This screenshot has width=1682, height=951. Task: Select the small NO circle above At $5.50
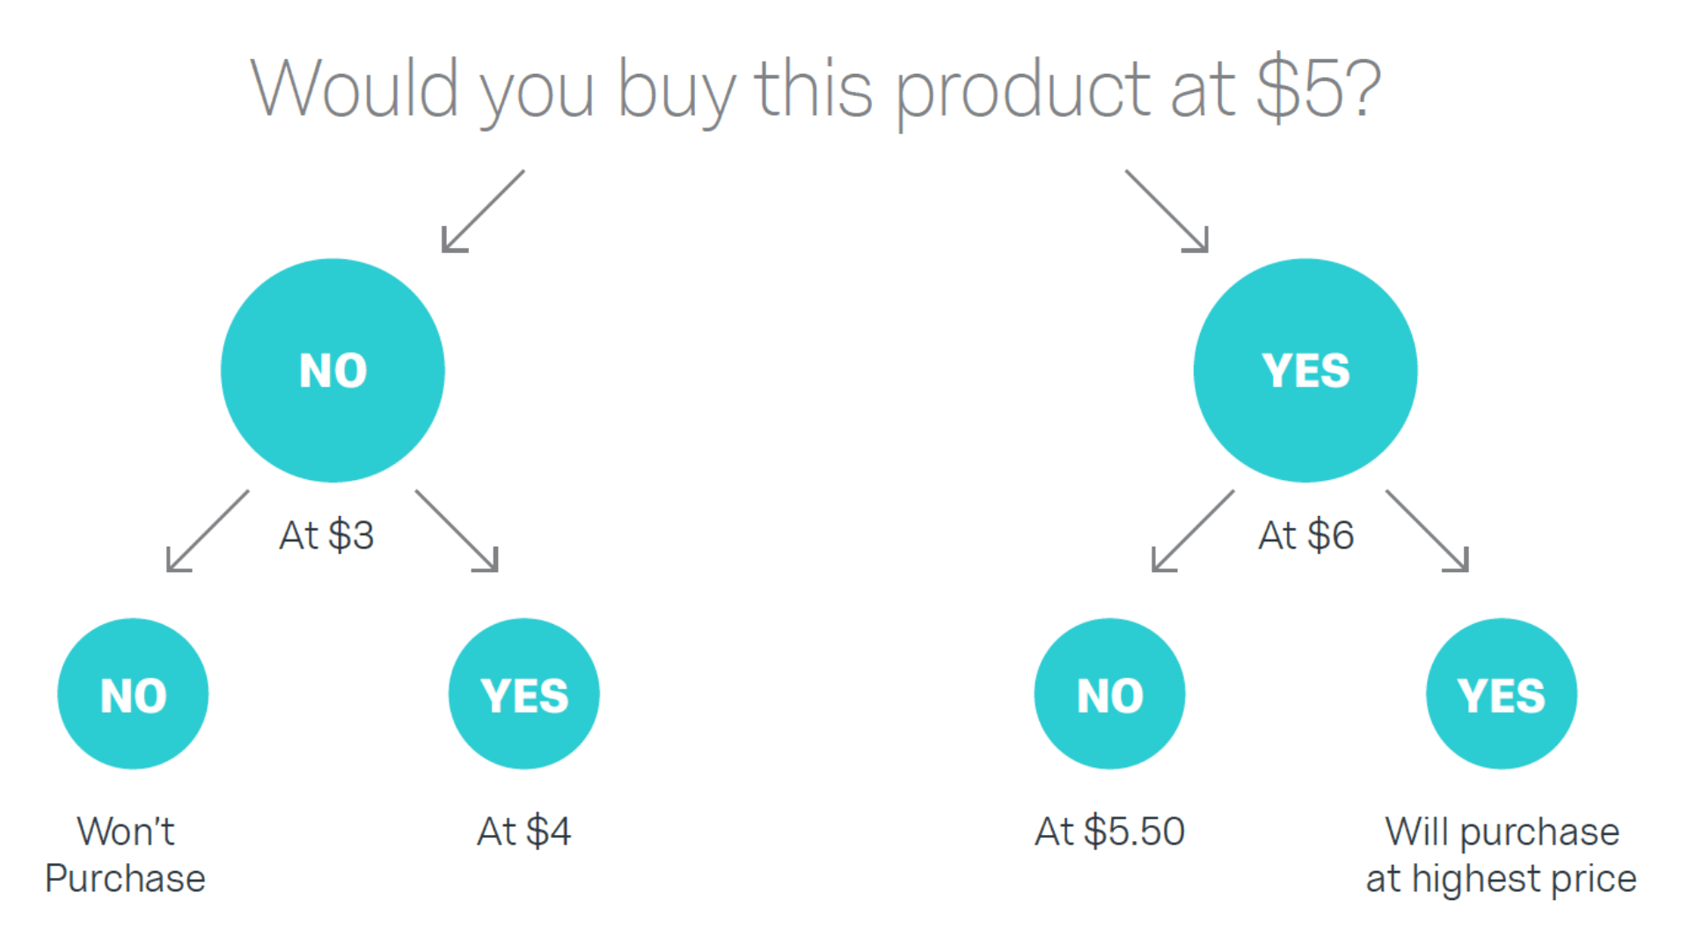[x=1109, y=693]
